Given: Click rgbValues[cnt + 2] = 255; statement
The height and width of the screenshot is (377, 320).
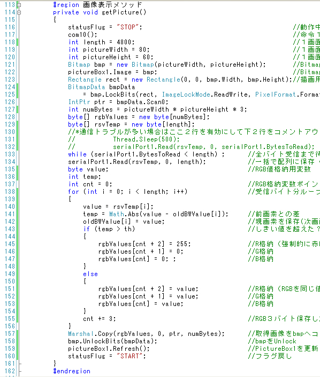Looking at the screenshot, I should click(144, 244).
